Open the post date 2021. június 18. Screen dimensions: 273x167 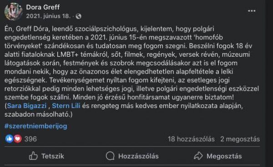pos(48,16)
